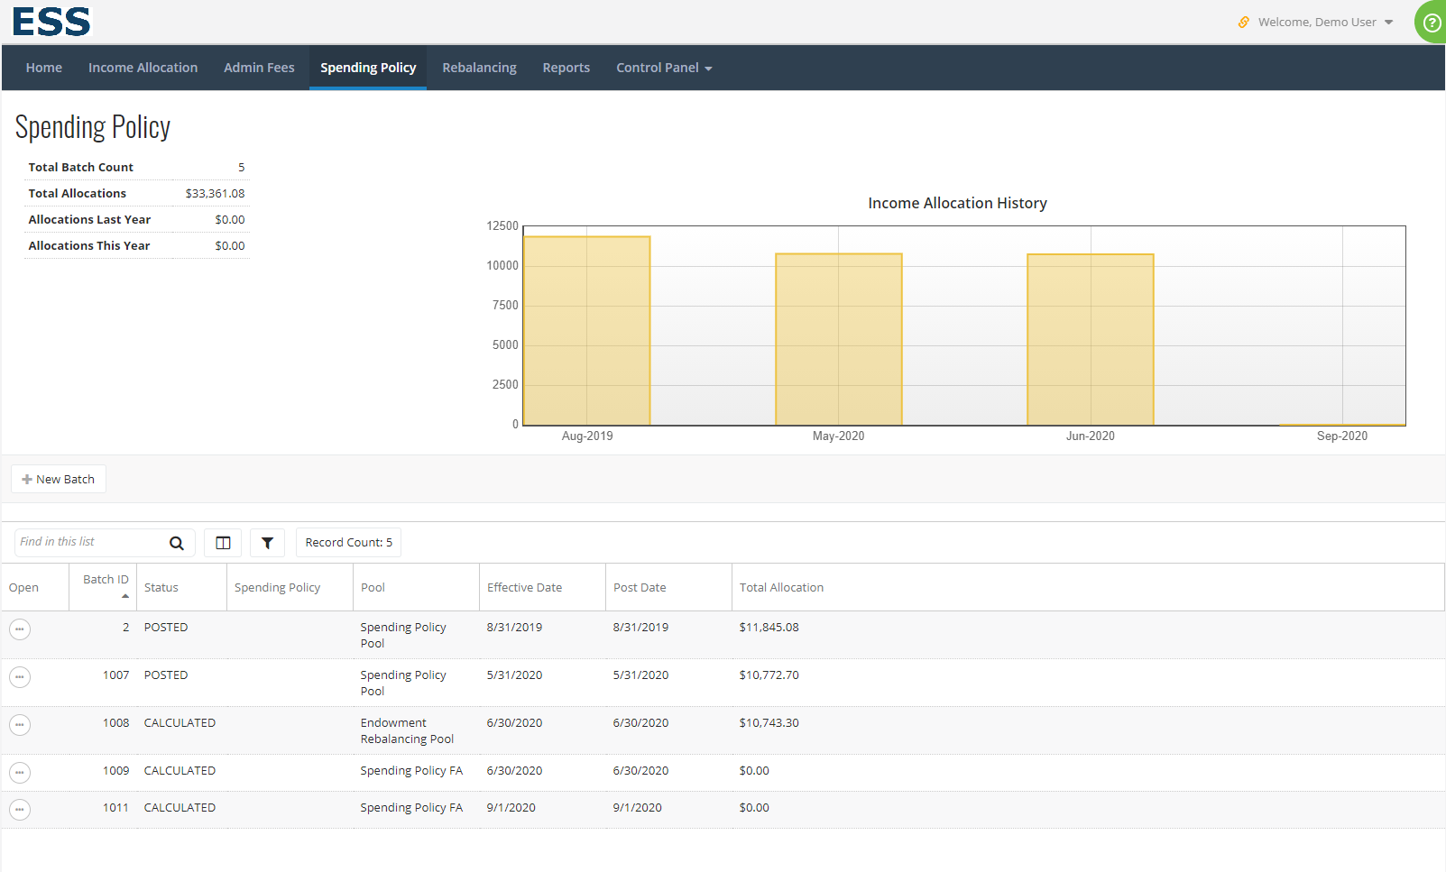
Task: Expand the ellipsis menu for batch 1007
Action: coord(20,677)
